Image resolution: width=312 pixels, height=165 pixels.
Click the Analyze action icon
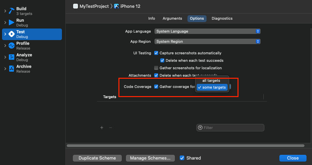12,57
